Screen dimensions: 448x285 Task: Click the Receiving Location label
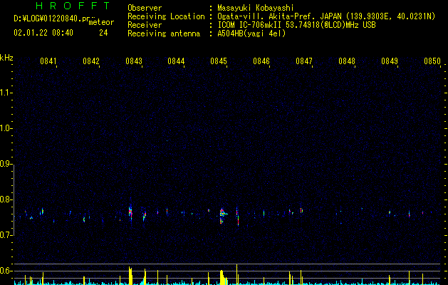click(166, 16)
